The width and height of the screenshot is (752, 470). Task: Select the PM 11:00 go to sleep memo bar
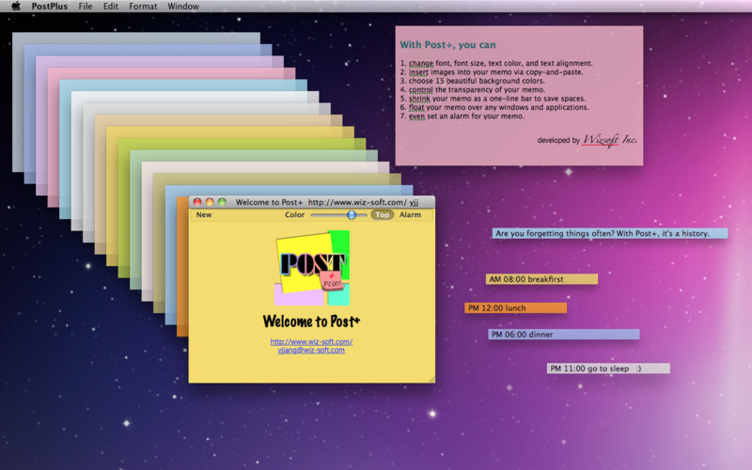pos(608,368)
